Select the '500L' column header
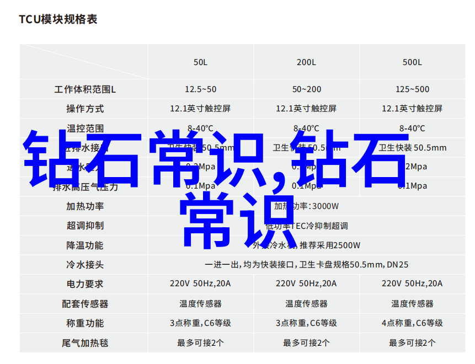This screenshot has height=364, width=475. click(412, 62)
